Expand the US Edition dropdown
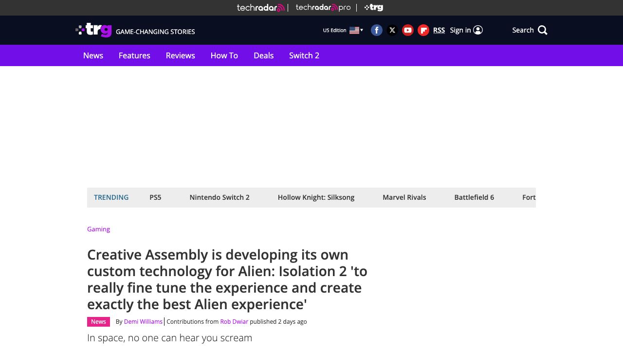The image size is (623, 350). click(x=343, y=30)
